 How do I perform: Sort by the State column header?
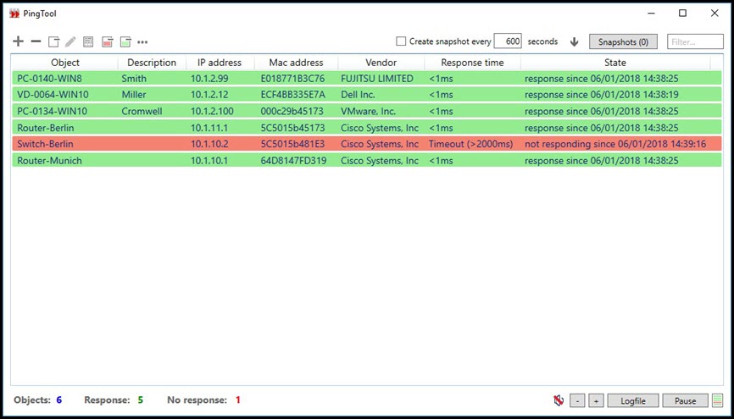[615, 62]
